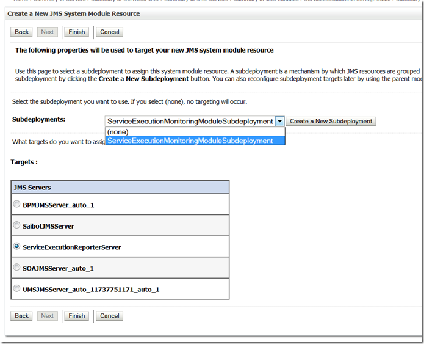Click the top Finish button
Screen dimensions: 424x344
(76, 32)
